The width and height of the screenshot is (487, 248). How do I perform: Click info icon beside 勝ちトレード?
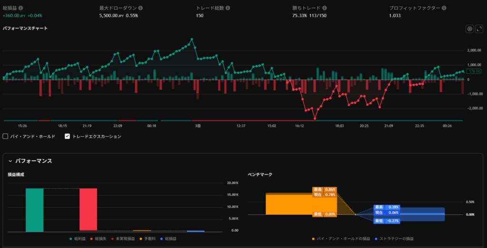(325, 8)
